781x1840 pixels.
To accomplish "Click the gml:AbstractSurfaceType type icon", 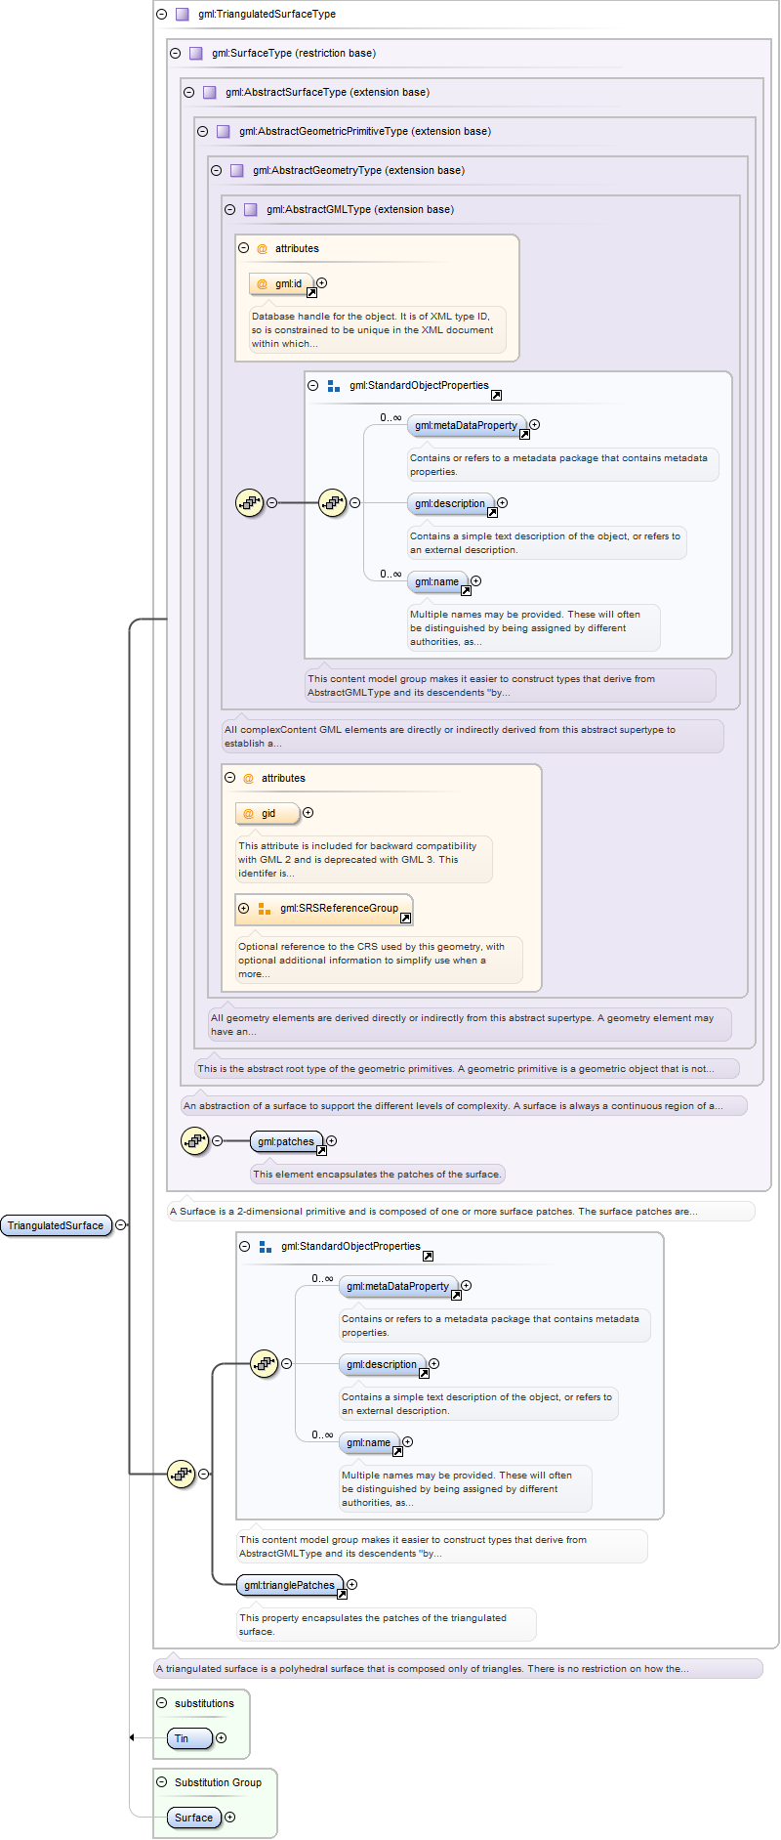I will (x=210, y=93).
